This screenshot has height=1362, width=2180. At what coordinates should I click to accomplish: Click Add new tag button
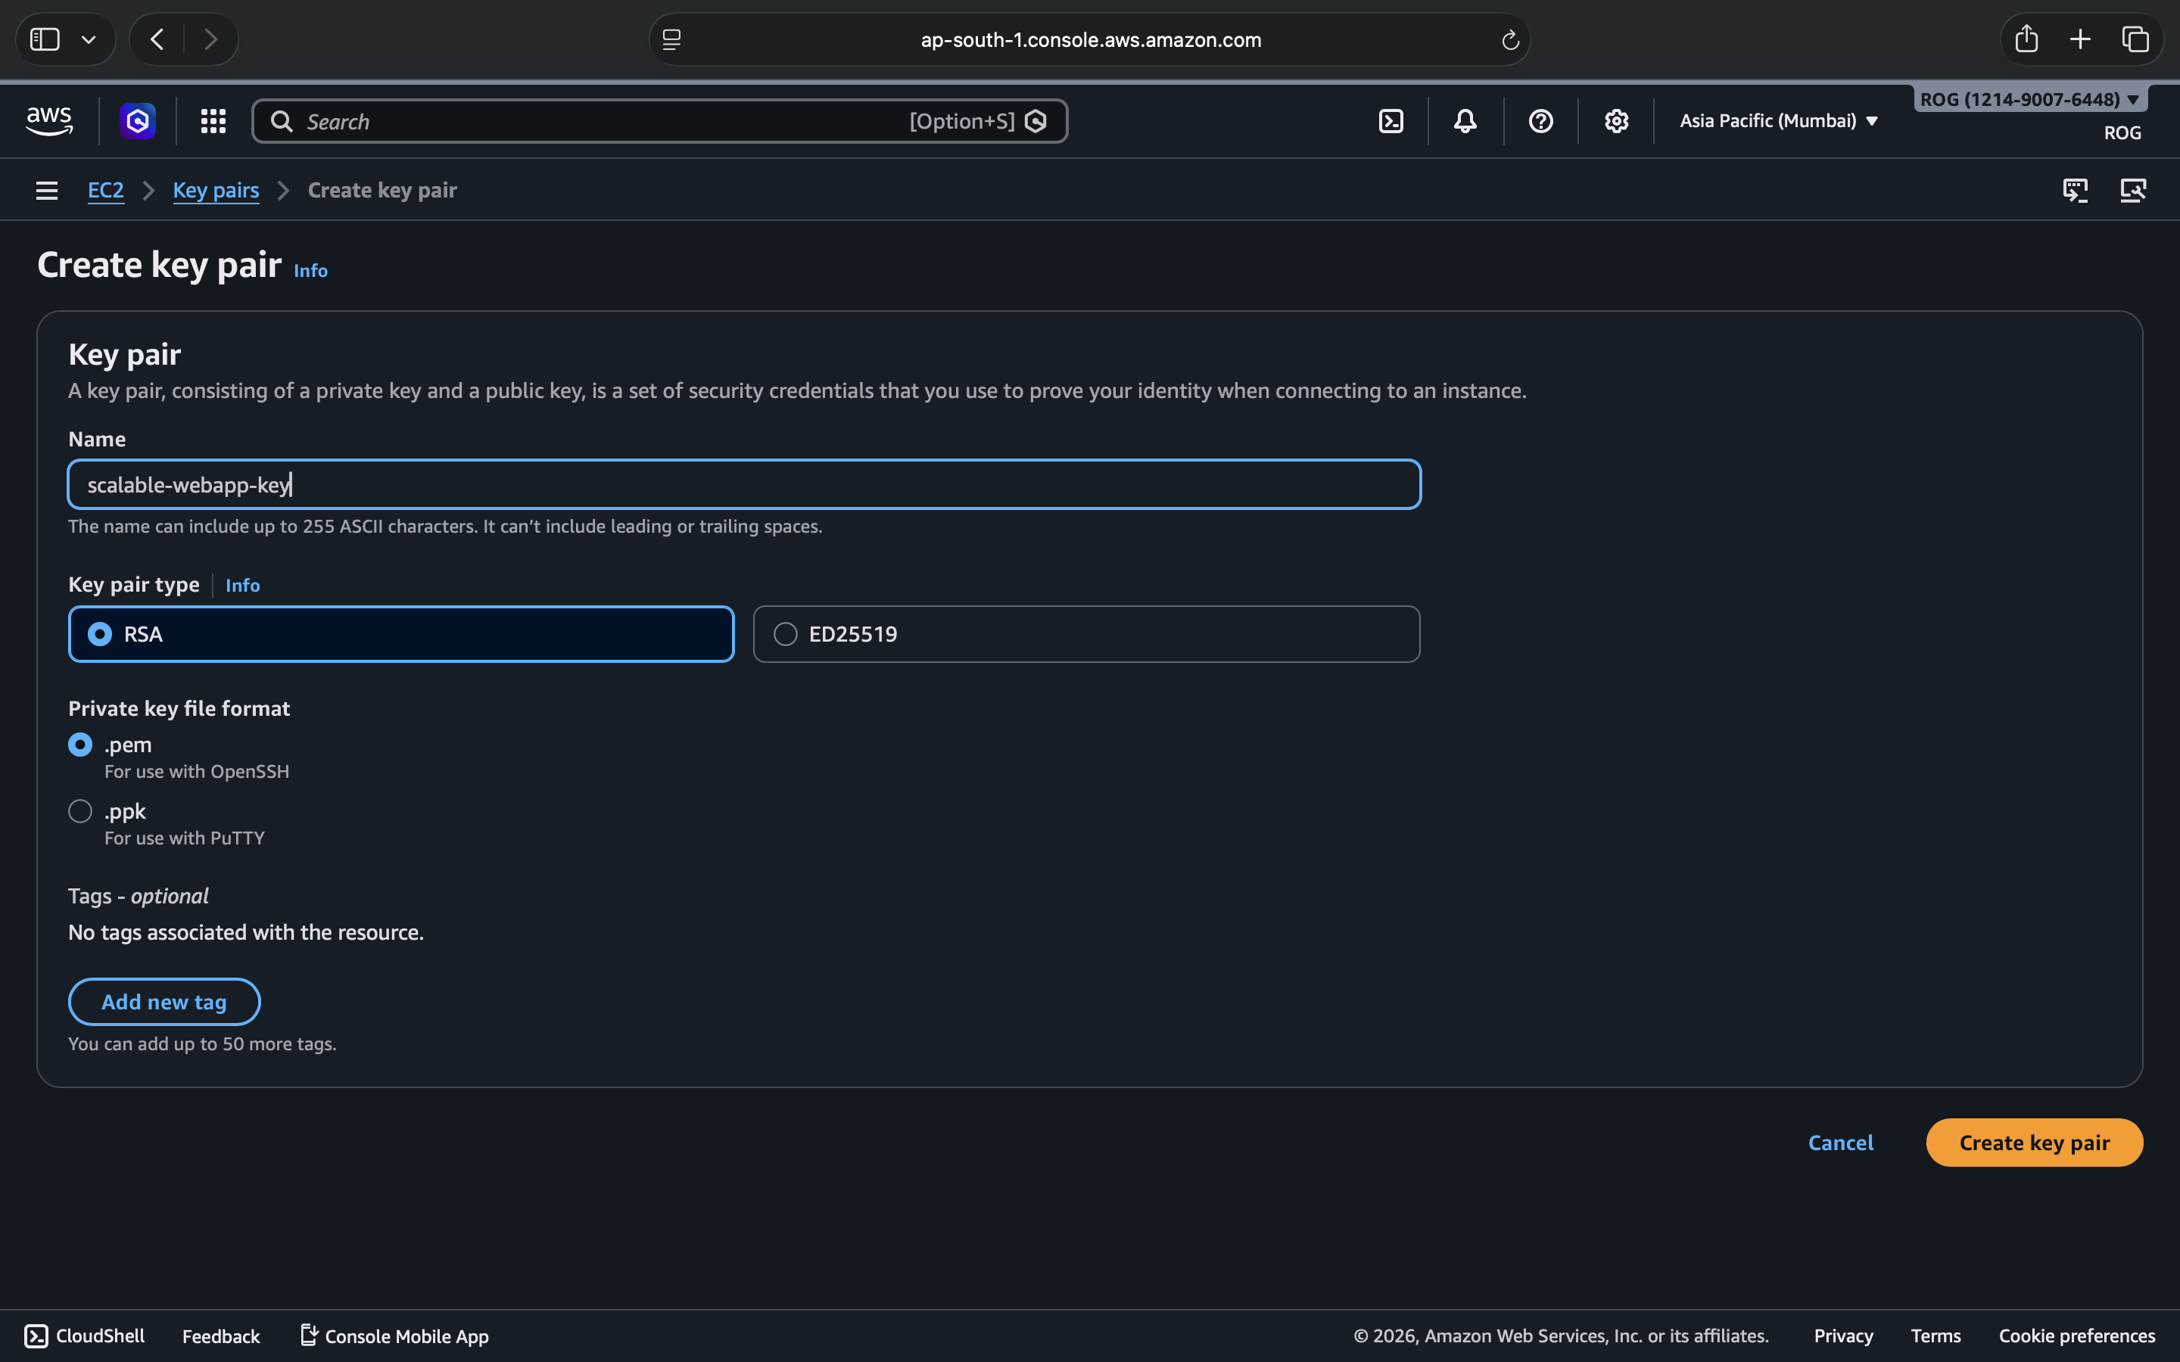(x=164, y=1002)
